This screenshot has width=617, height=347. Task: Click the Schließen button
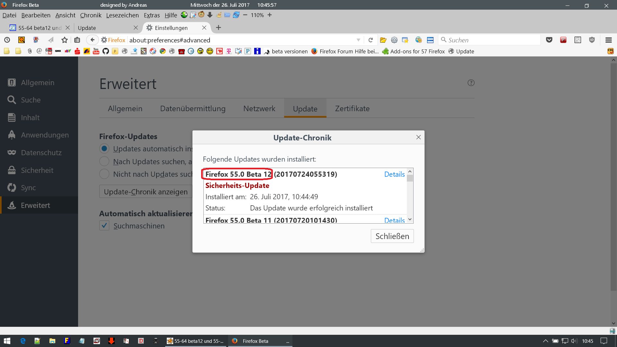tap(392, 236)
